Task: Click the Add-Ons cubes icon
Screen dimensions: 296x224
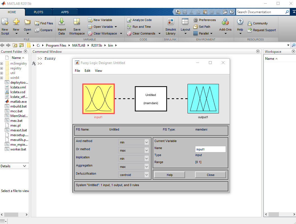Action: (x=225, y=22)
